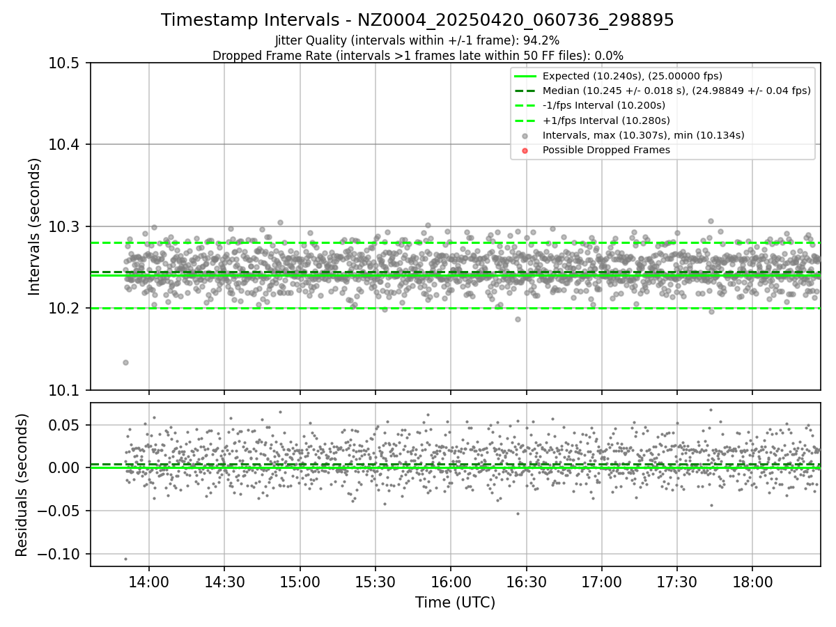Click the 17:00 time tick label
Viewport: 836px width, 627px height.
[601, 582]
